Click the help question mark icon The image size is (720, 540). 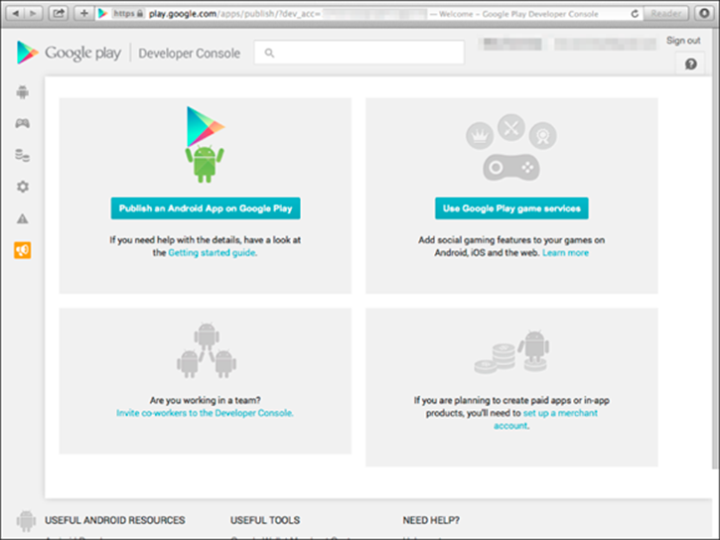690,65
